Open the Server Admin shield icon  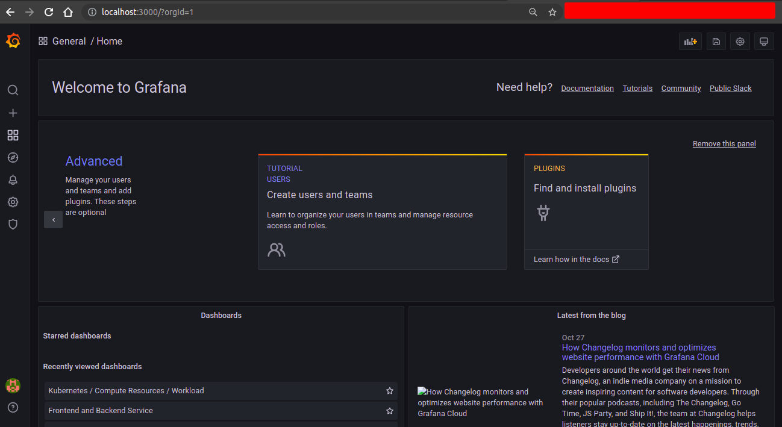pos(13,224)
